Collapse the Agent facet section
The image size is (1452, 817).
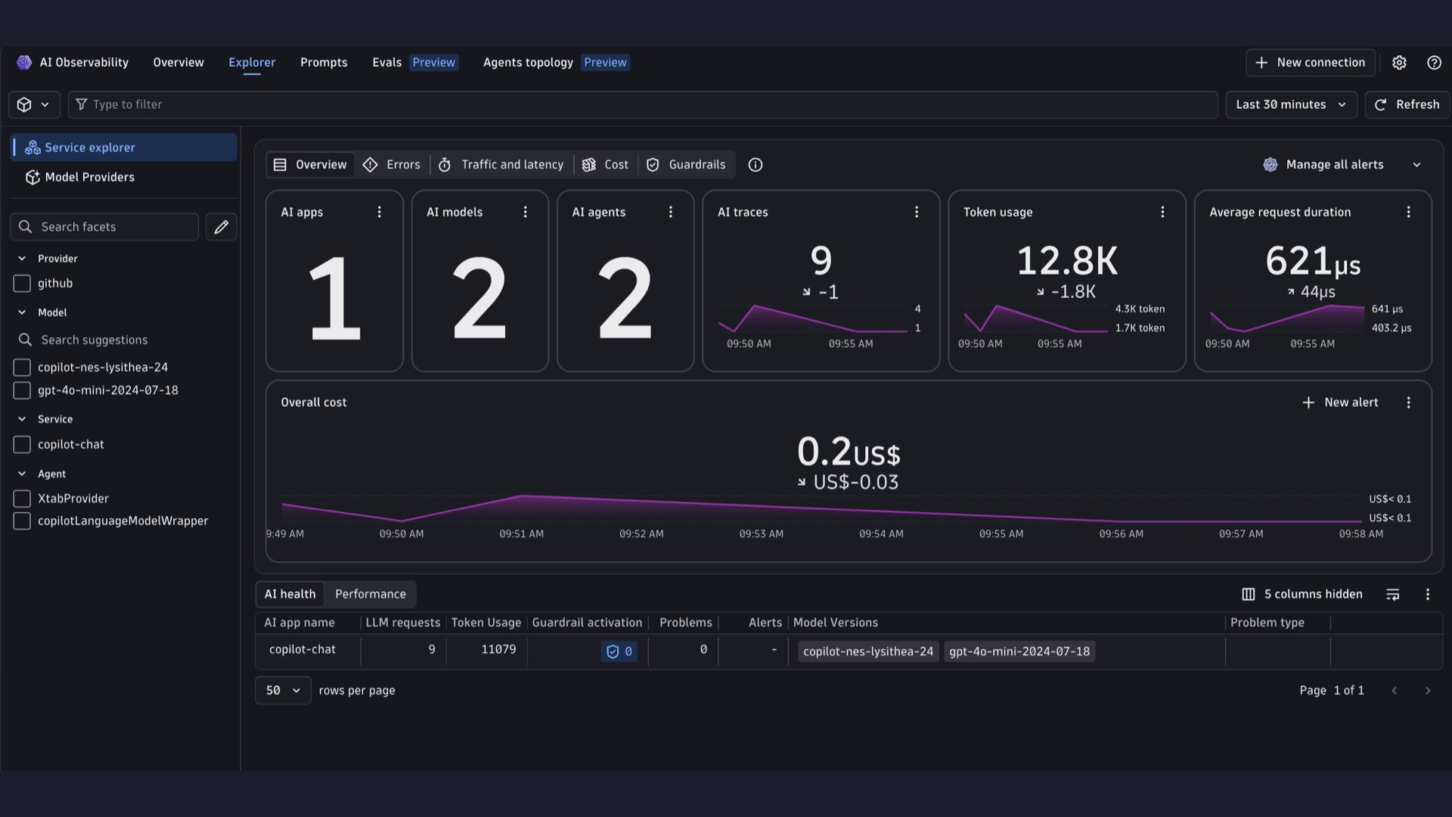[22, 474]
